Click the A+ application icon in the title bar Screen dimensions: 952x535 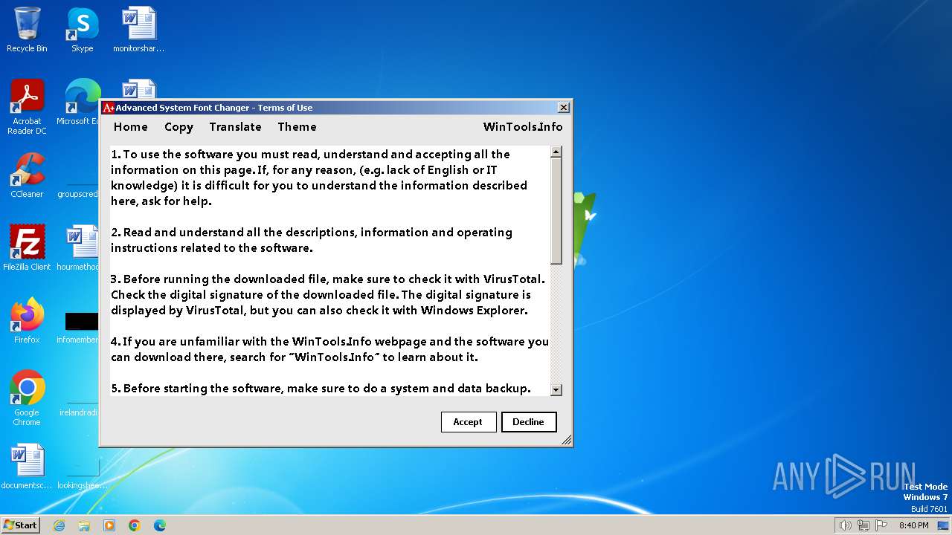click(109, 108)
